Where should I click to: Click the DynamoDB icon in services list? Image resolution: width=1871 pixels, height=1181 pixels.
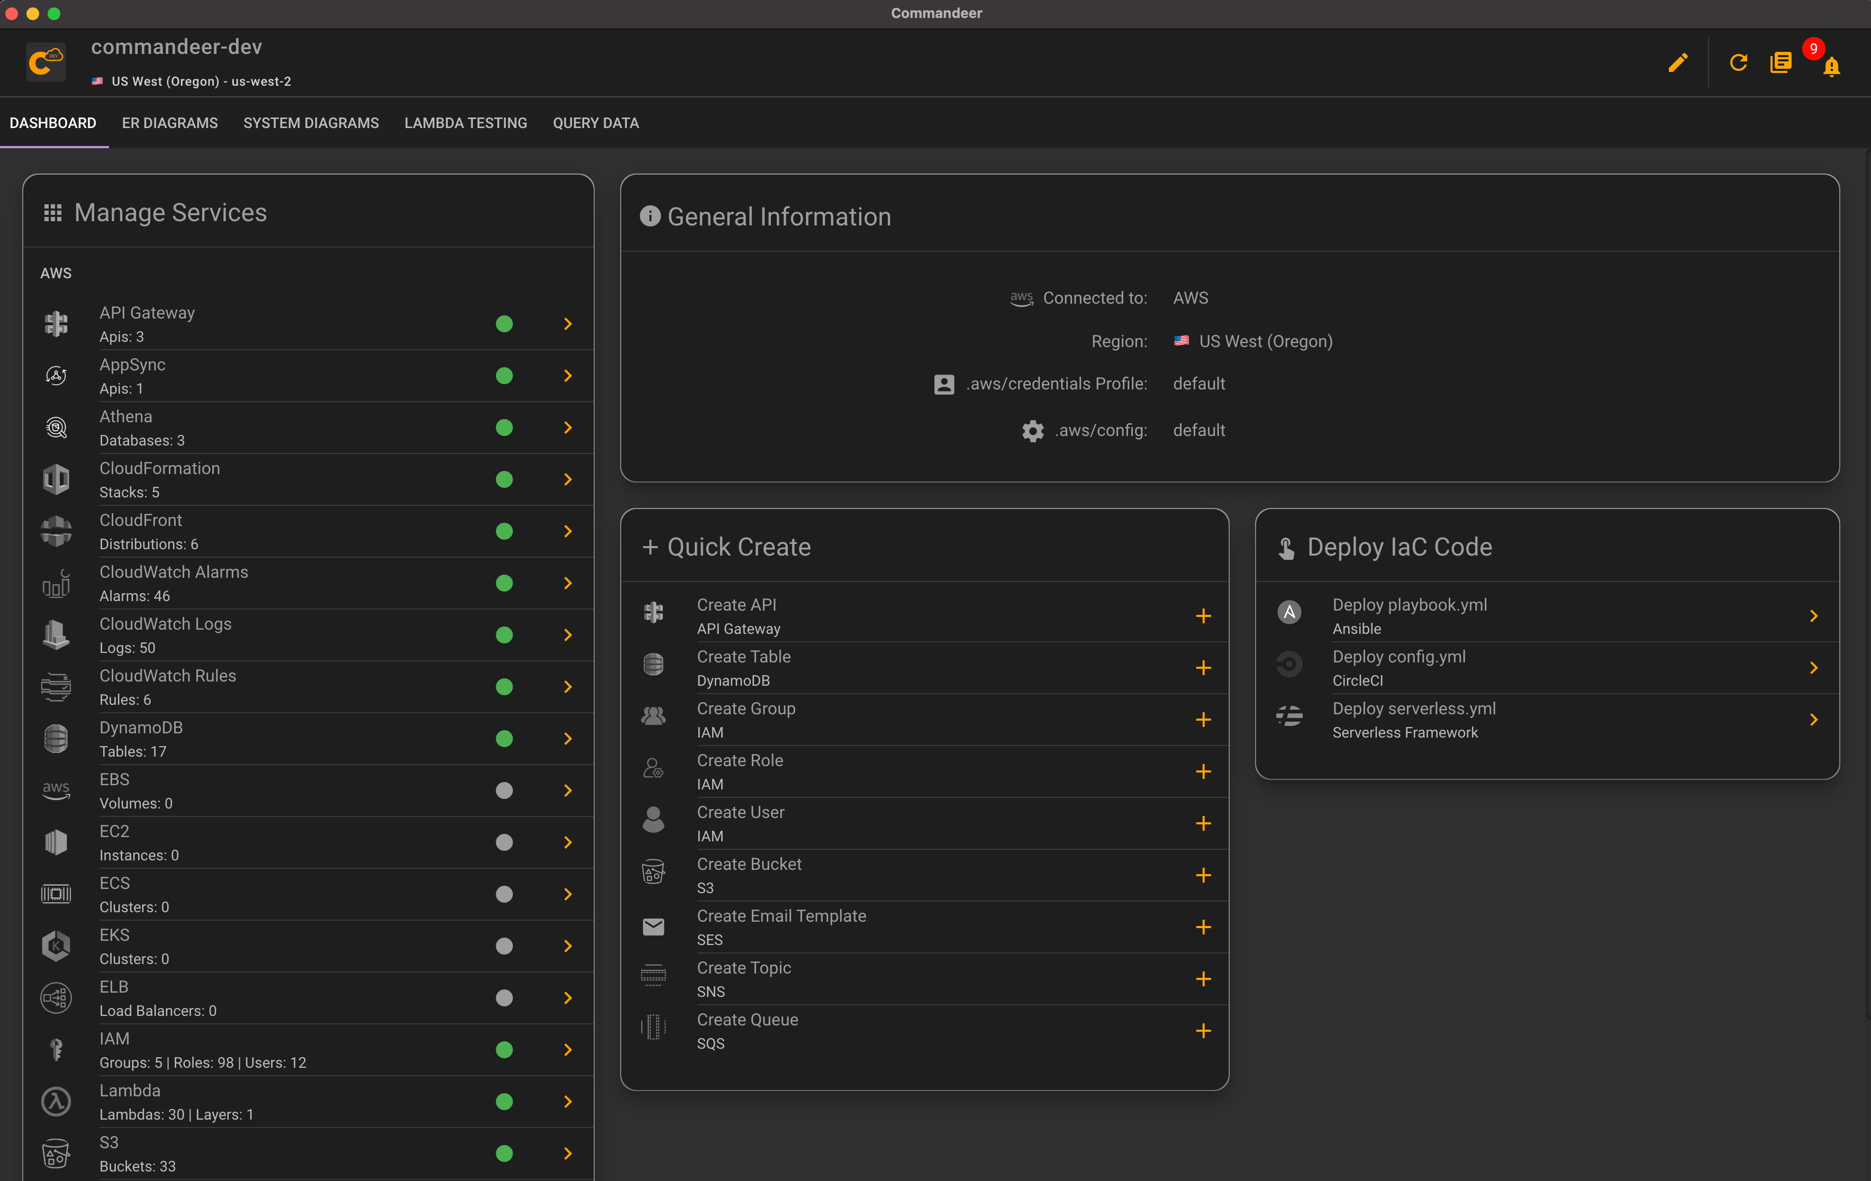coord(55,738)
